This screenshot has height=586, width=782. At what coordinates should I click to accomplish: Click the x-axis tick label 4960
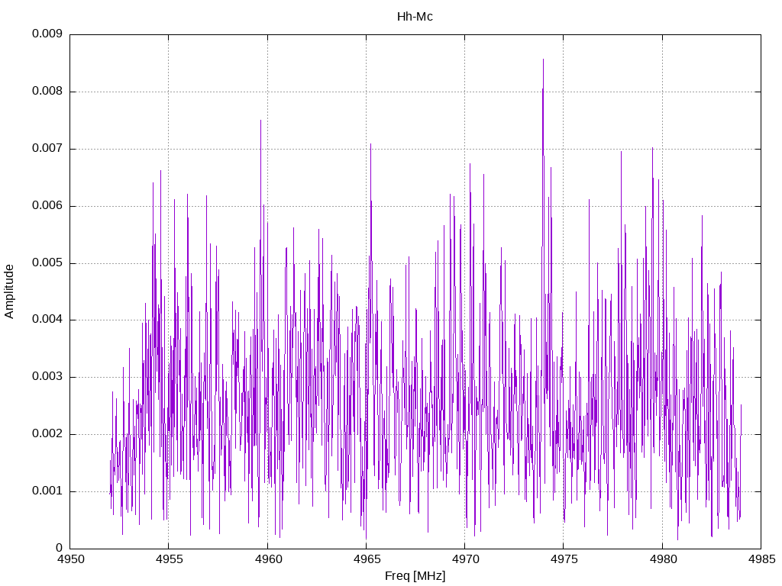tap(268, 559)
